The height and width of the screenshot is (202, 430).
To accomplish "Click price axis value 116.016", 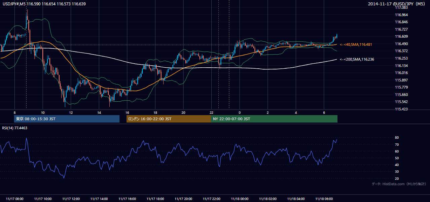I will pos(401,73).
